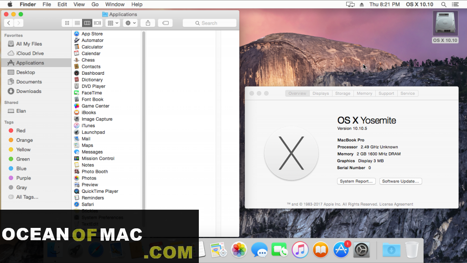Image resolution: width=467 pixels, height=263 pixels.
Task: Open the Edit menu
Action: [x=62, y=4]
